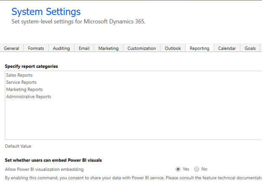Viewport: 262px width, 194px height.
Task: Open the Auditing tab
Action: 61,48
